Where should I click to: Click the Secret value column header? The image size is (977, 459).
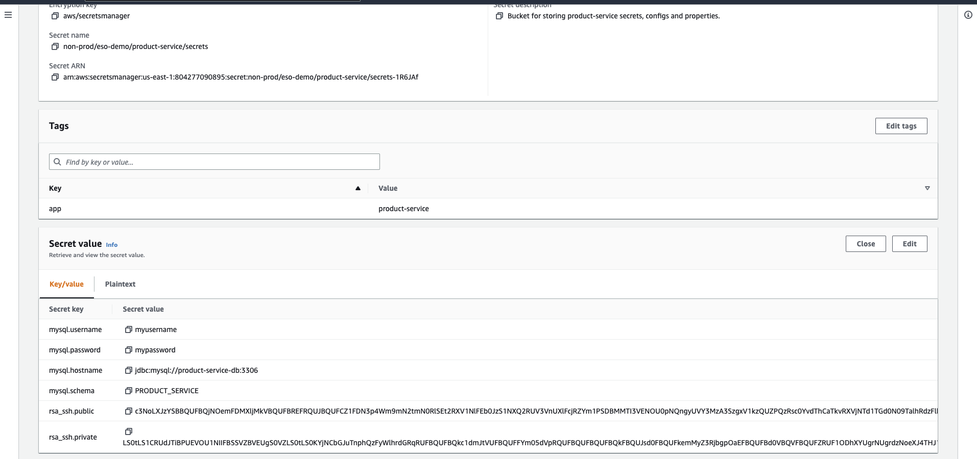click(x=143, y=310)
